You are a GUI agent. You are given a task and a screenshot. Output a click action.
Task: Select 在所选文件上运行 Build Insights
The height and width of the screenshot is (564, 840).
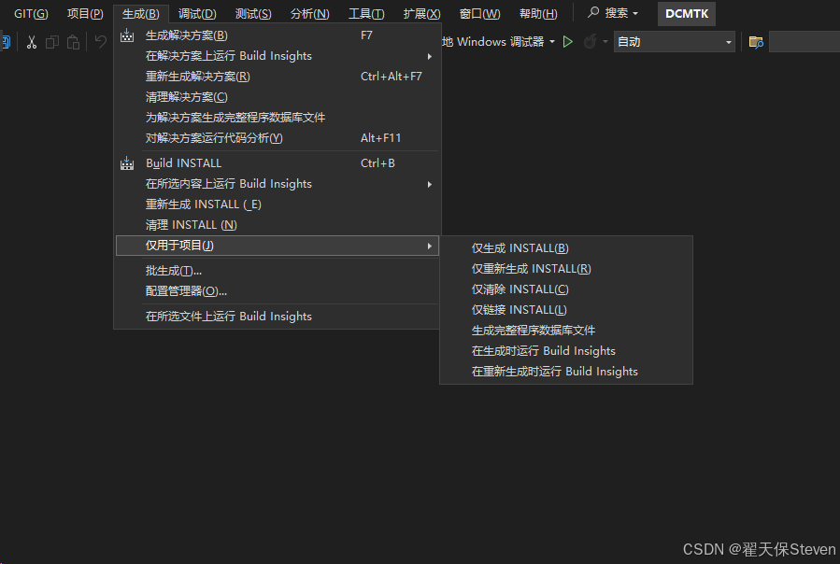(277, 316)
